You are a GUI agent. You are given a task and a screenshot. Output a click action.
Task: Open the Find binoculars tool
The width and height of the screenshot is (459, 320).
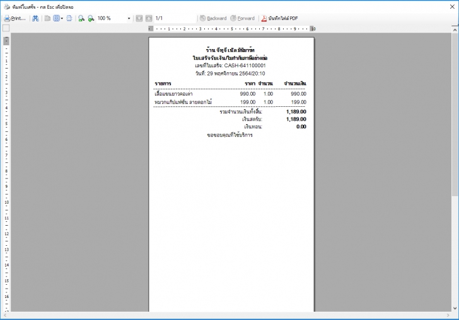point(35,18)
